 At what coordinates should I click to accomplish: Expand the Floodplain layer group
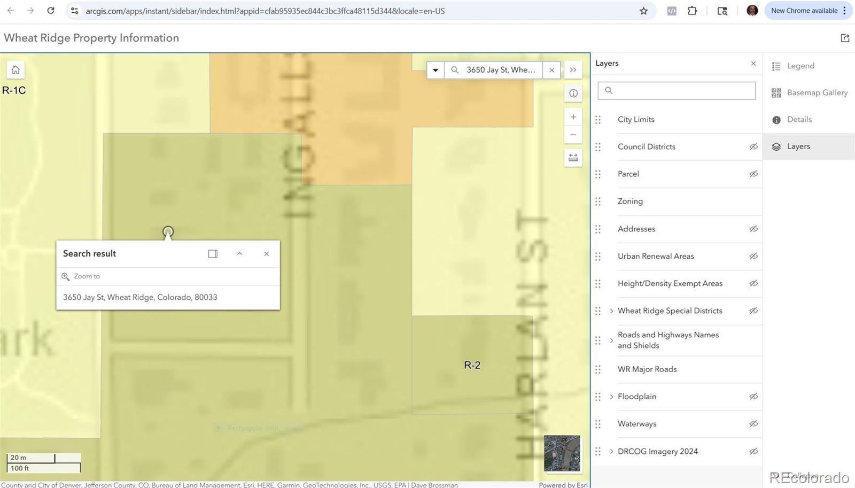[611, 397]
